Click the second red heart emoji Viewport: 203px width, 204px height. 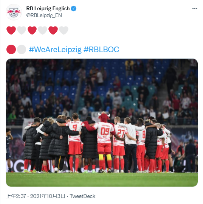click(x=32, y=30)
